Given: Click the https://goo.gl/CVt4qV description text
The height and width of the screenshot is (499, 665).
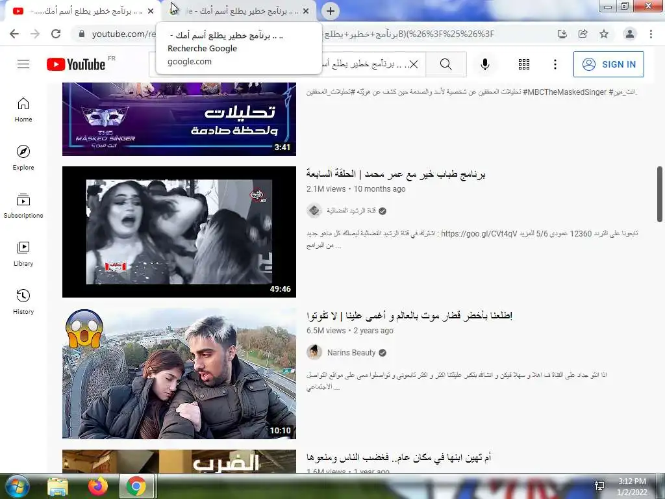Looking at the screenshot, I should click(x=479, y=233).
